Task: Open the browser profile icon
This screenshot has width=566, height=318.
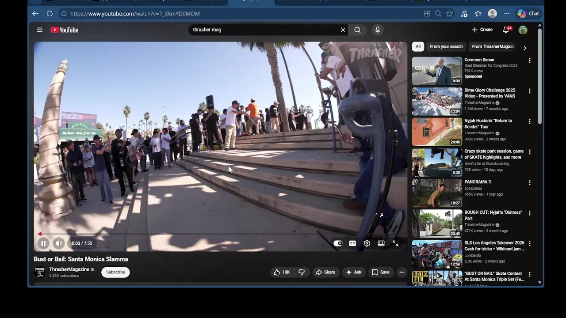Action: point(493,14)
